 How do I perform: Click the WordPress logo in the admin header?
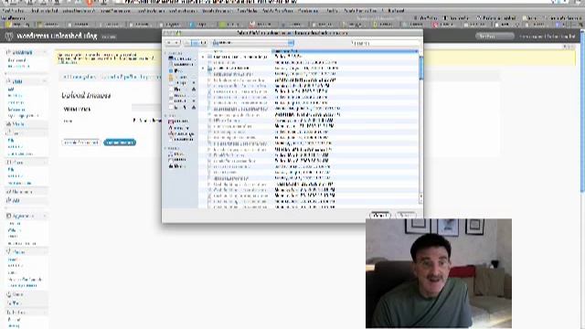[x=9, y=37]
